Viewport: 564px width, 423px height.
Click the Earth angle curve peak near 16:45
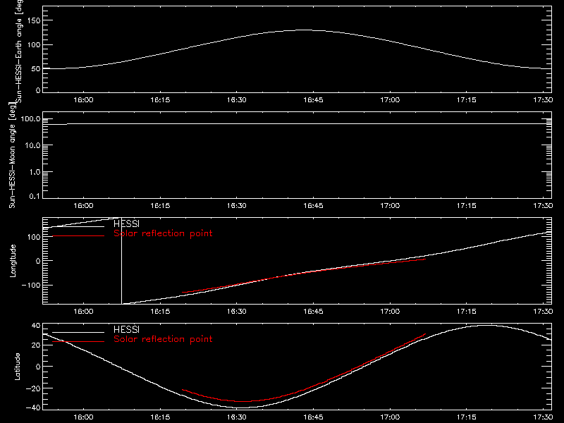[x=304, y=30]
